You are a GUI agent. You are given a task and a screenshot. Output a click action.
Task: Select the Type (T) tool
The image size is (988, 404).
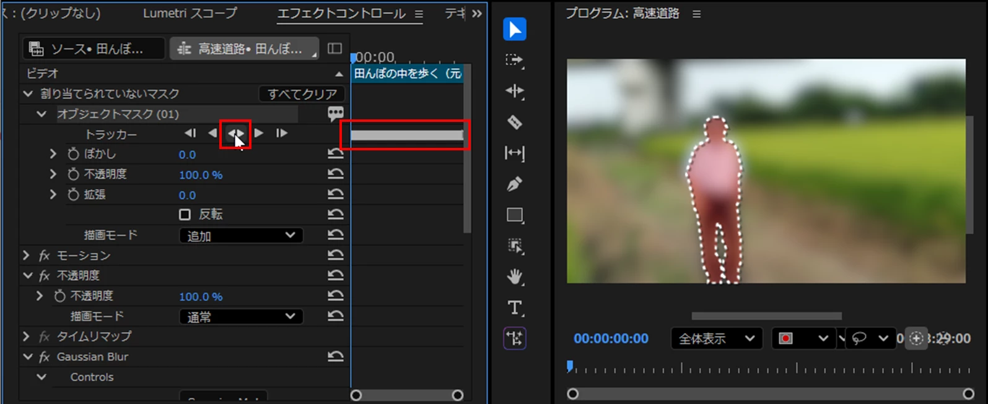pyautogui.click(x=515, y=307)
